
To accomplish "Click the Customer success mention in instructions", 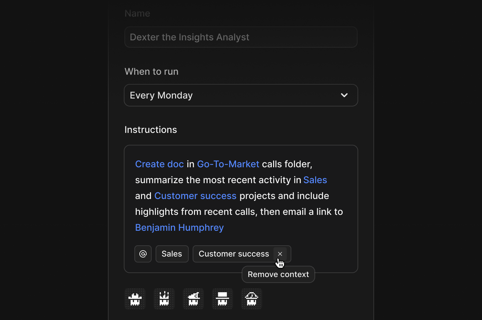I will pyautogui.click(x=195, y=195).
